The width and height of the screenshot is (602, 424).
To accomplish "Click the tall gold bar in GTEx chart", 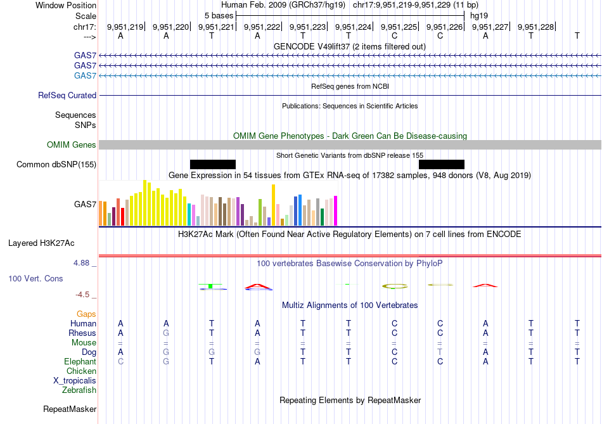I will point(273,205).
